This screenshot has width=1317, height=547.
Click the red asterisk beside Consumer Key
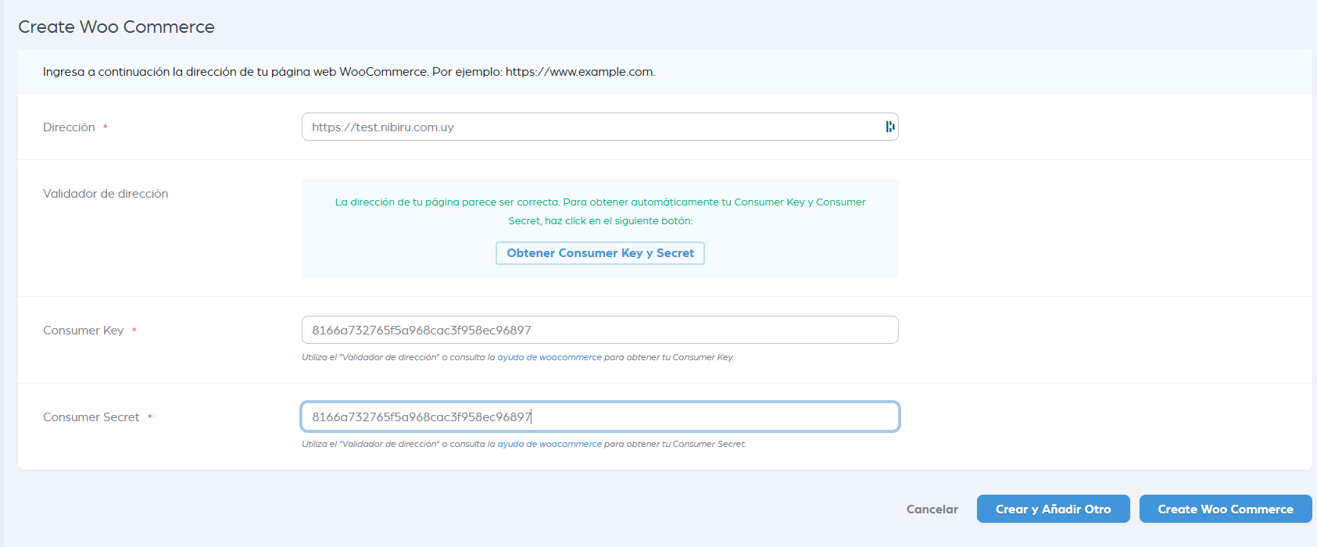(134, 331)
